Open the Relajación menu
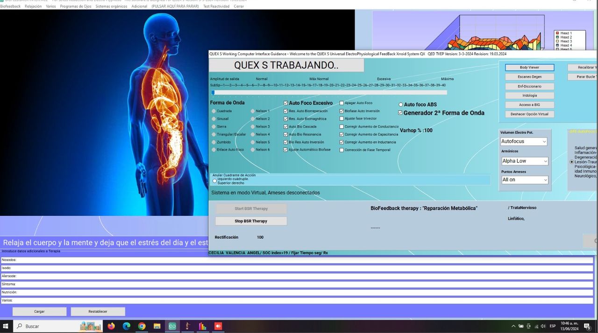The image size is (598, 333). coord(33,7)
